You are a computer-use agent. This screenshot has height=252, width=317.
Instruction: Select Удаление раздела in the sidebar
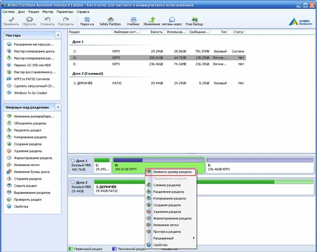(28, 151)
